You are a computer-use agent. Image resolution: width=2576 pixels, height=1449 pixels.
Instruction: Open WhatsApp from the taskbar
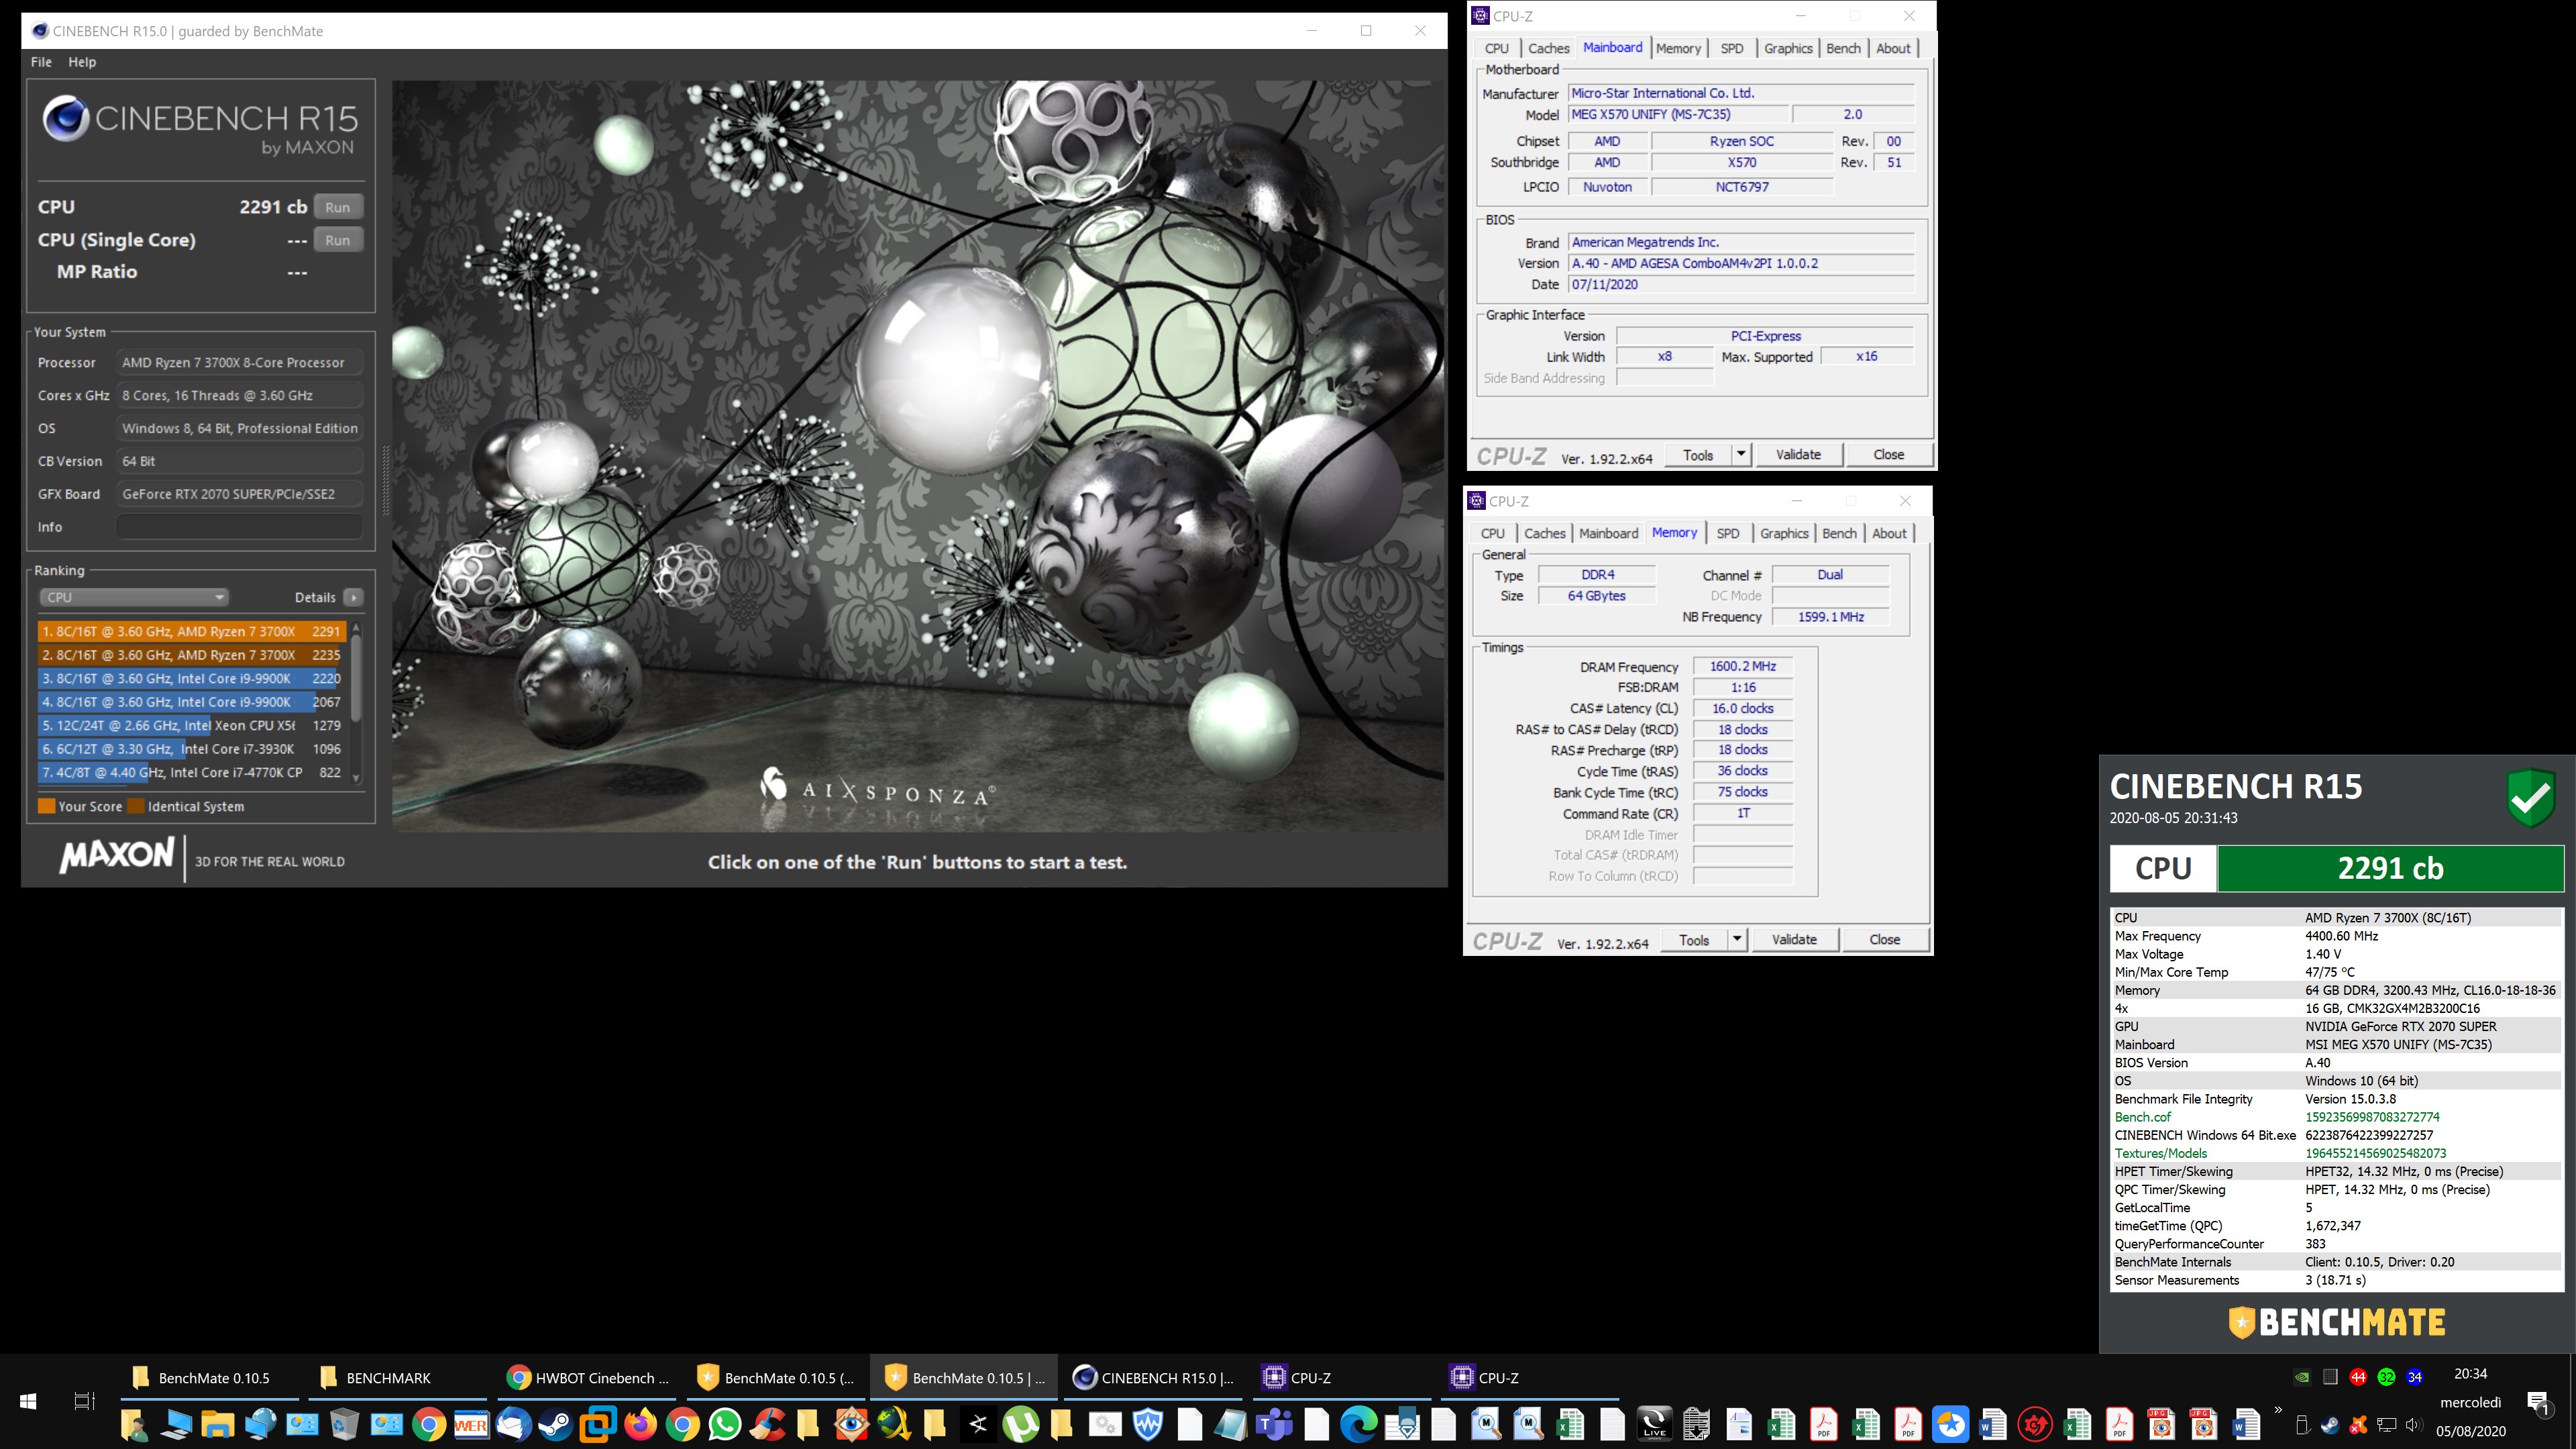click(725, 1424)
